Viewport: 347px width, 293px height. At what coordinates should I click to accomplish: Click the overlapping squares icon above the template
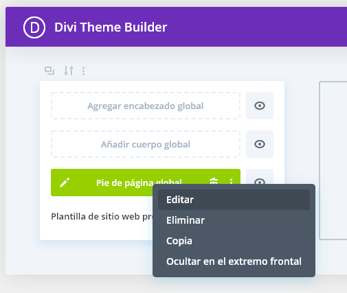tap(49, 71)
